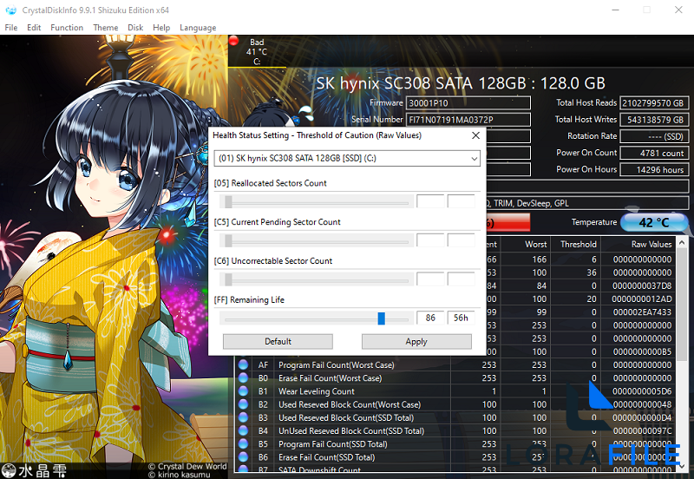Click the status orb in the B0 Erase Fail Count row
694x479 pixels.
click(x=243, y=378)
